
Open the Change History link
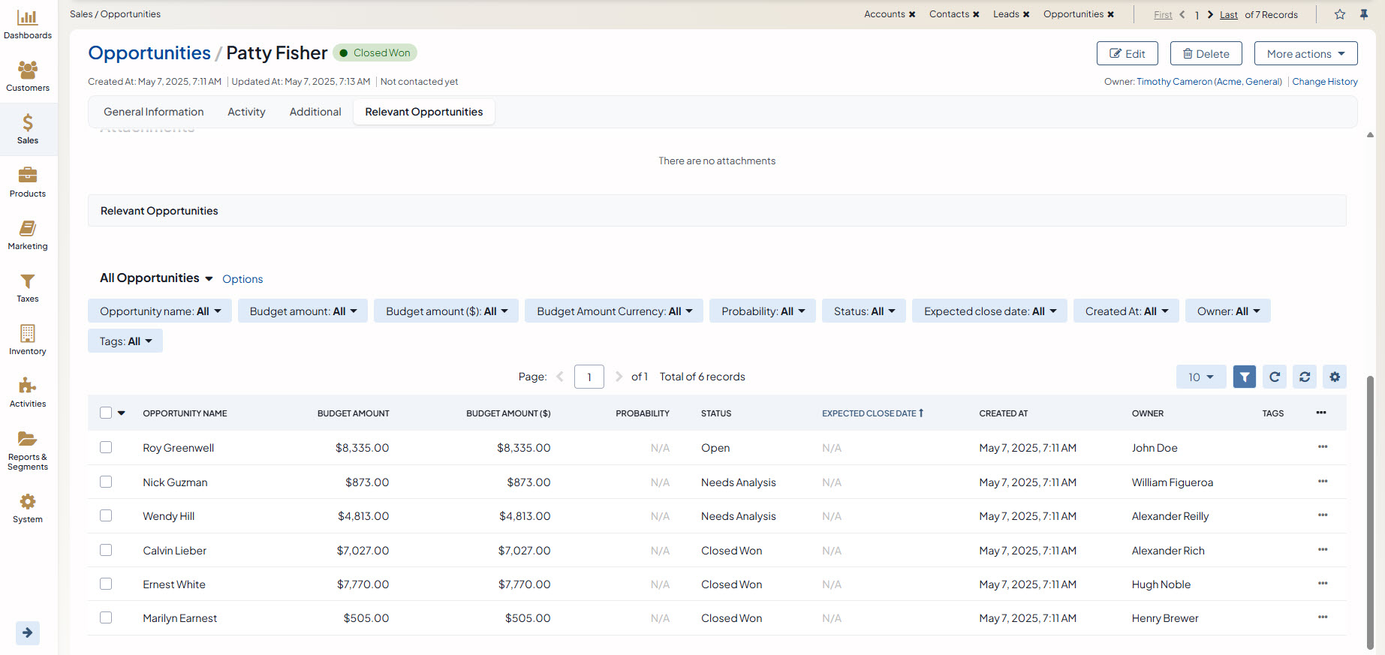[1324, 82]
